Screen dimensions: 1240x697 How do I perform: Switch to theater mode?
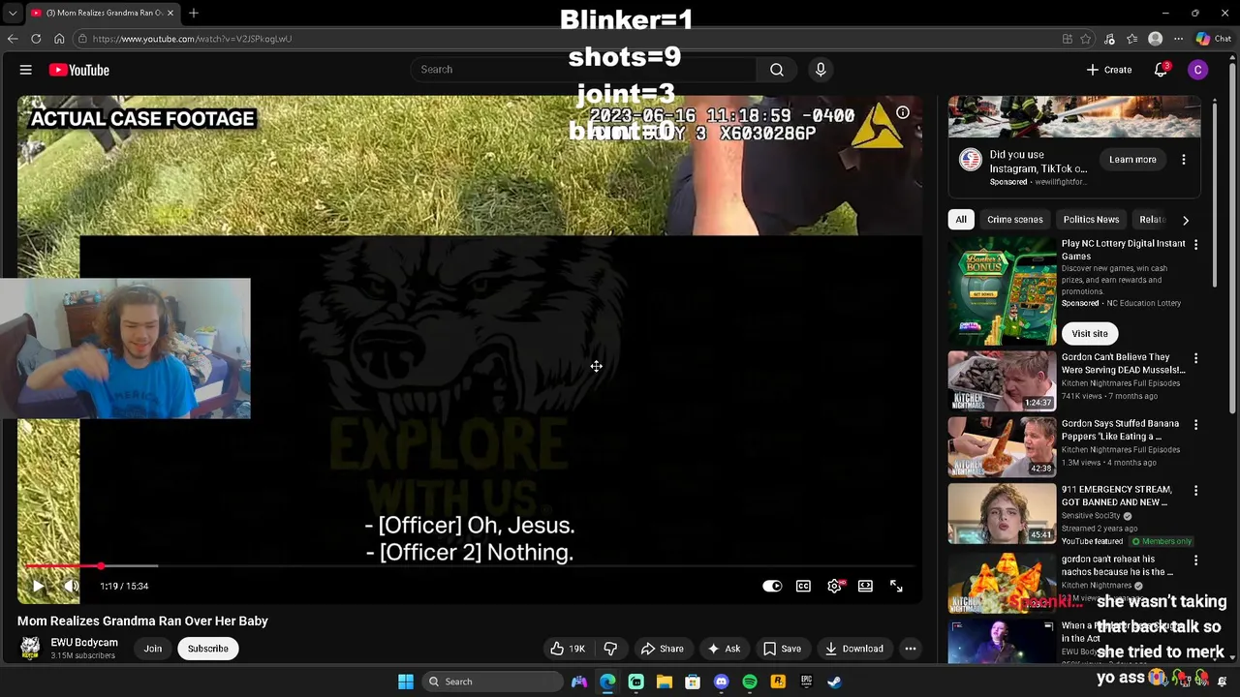tap(865, 586)
